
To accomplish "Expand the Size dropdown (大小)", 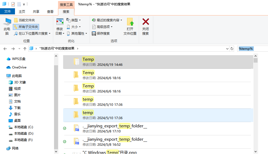I will pyautogui.click(x=74, y=27).
